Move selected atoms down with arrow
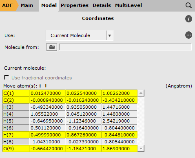 click(46, 86)
